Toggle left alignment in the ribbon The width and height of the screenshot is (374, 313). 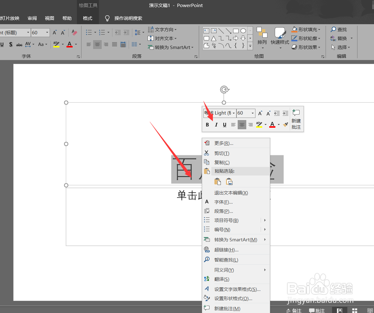(89, 44)
